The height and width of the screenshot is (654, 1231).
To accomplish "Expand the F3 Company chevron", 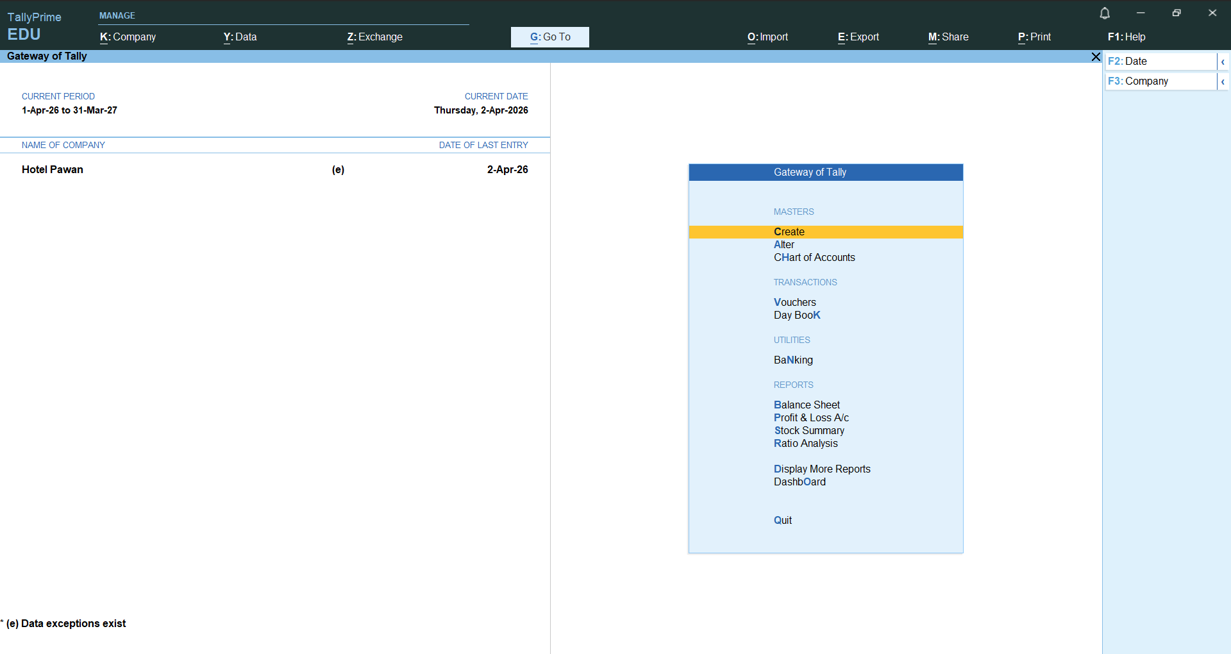I will point(1223,81).
